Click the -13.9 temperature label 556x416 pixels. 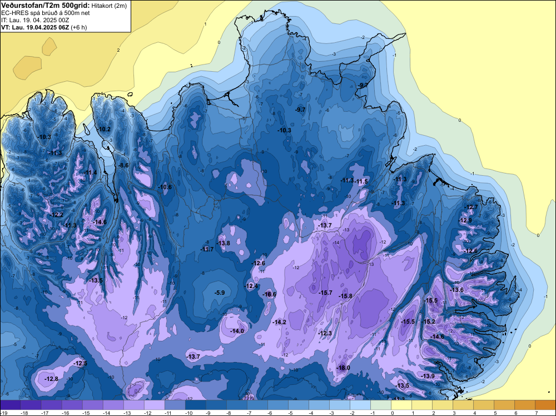click(428, 376)
